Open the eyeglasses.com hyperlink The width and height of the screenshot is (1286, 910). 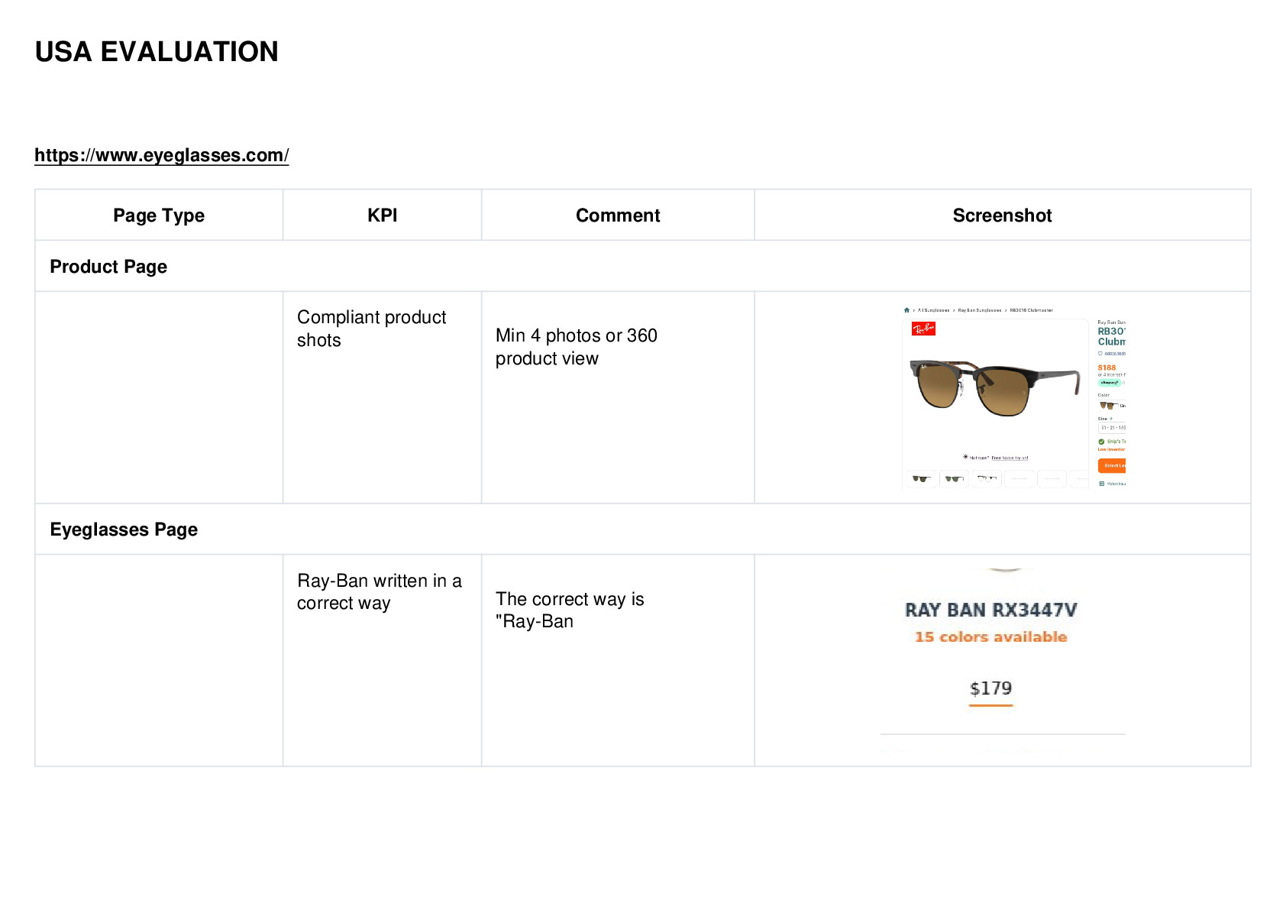coord(161,155)
